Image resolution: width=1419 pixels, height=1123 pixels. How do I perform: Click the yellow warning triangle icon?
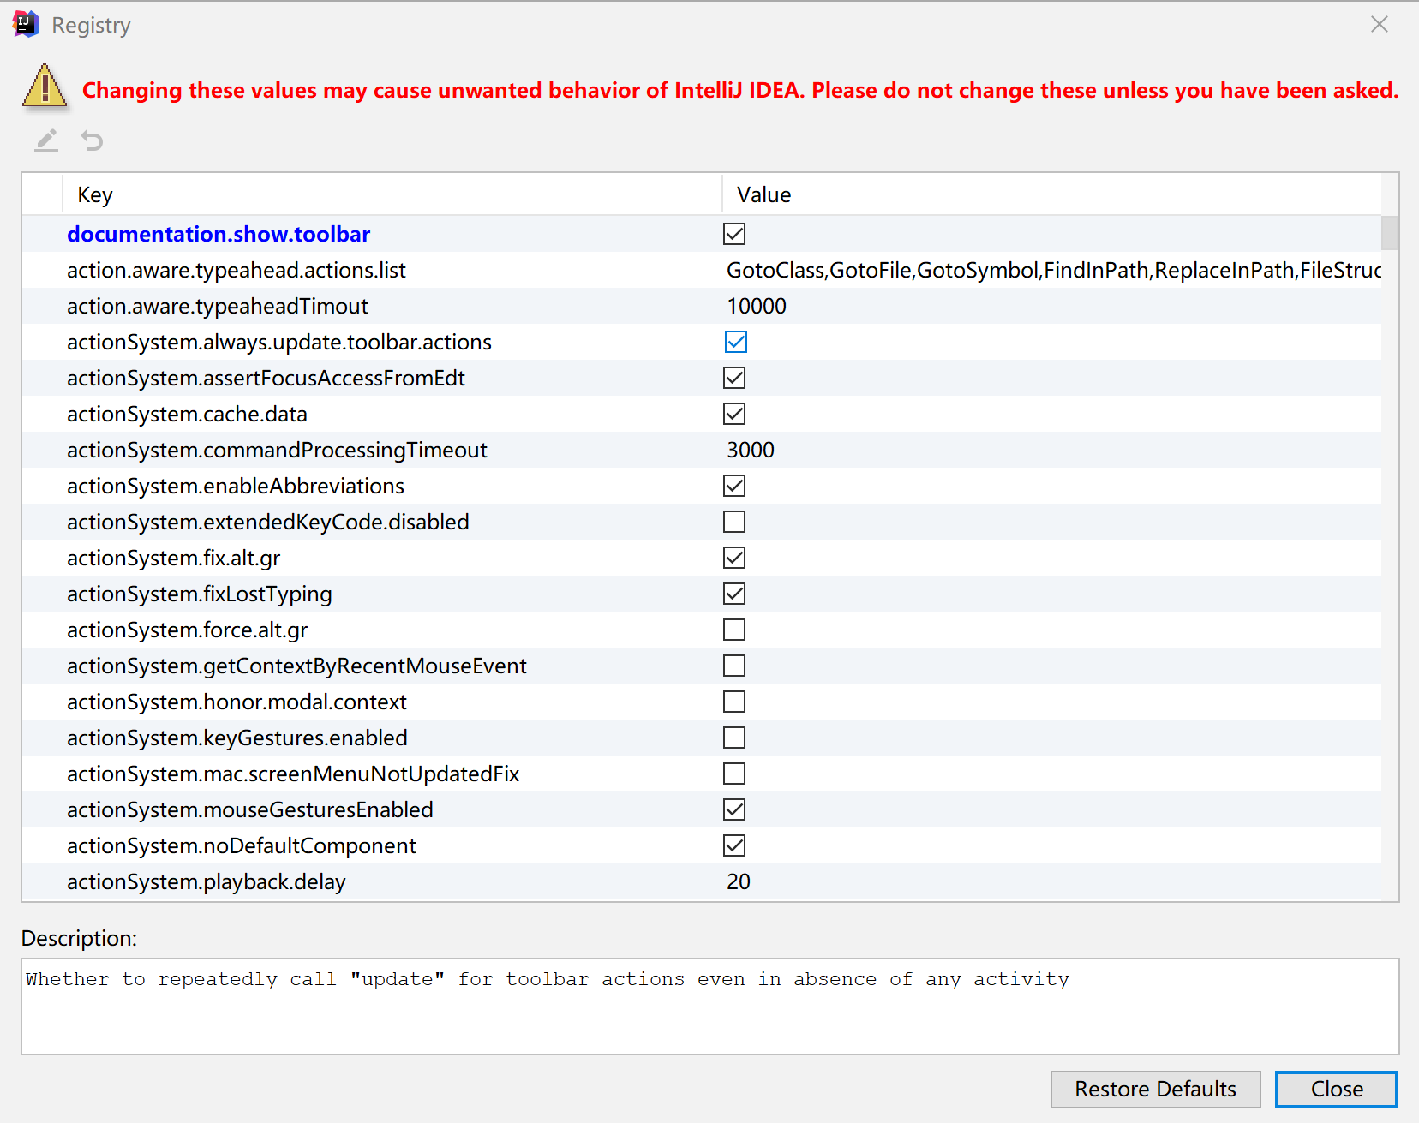pyautogui.click(x=45, y=86)
